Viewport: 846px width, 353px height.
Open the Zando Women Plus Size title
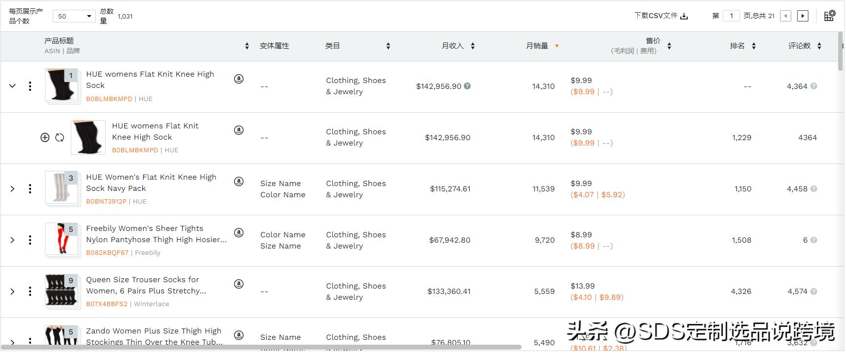coord(154,336)
